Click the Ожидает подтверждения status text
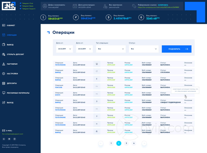The height and width of the screenshot is (153, 207). (171, 103)
